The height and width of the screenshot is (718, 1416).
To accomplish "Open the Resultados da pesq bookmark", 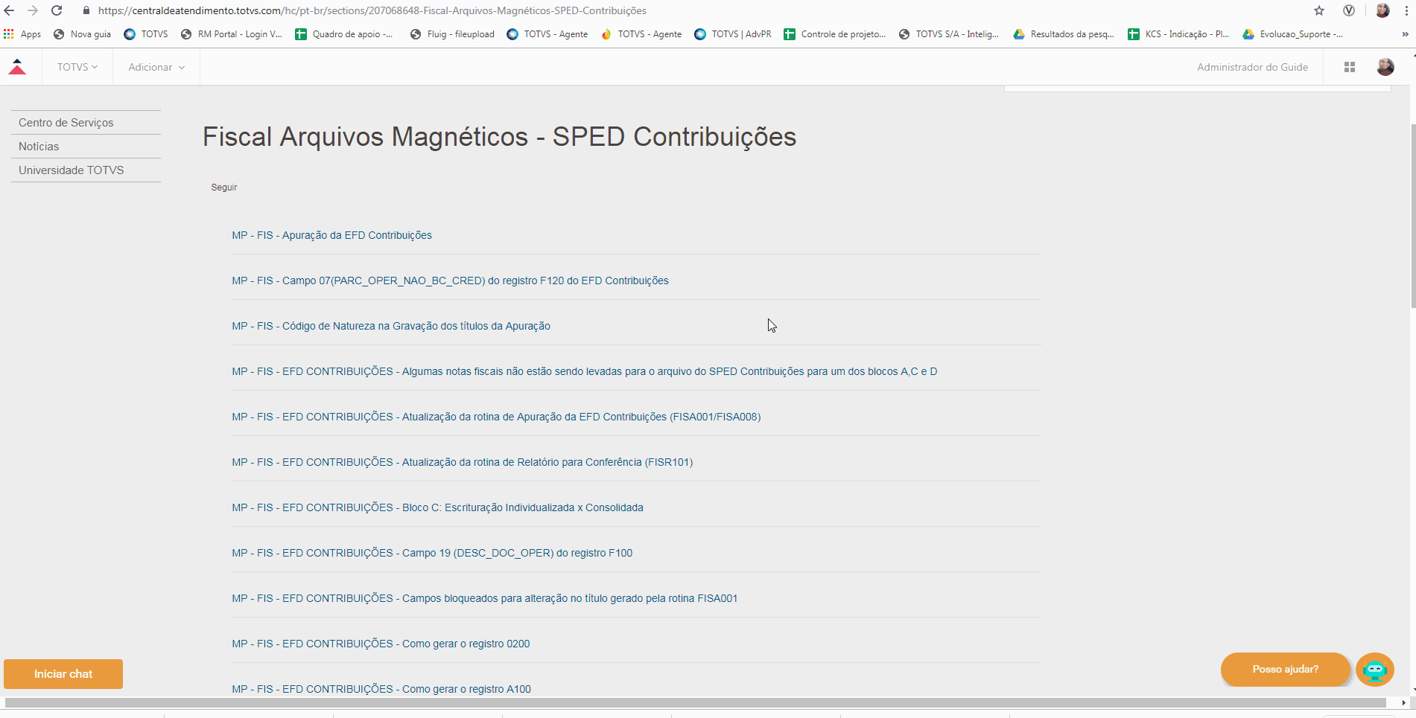I will pyautogui.click(x=1064, y=34).
